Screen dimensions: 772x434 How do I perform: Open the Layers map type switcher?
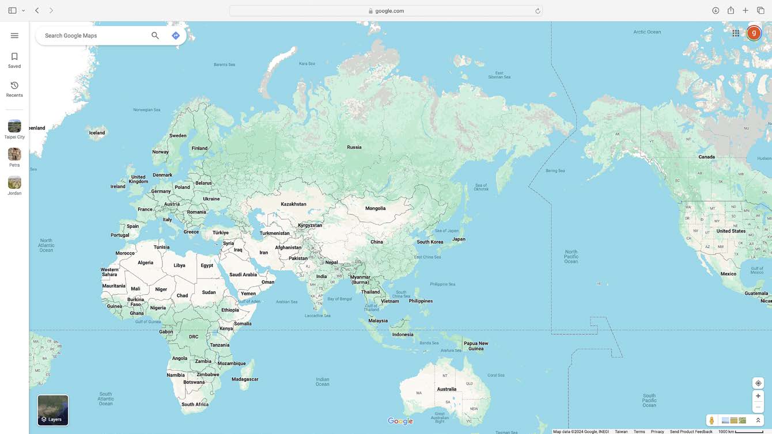53,410
